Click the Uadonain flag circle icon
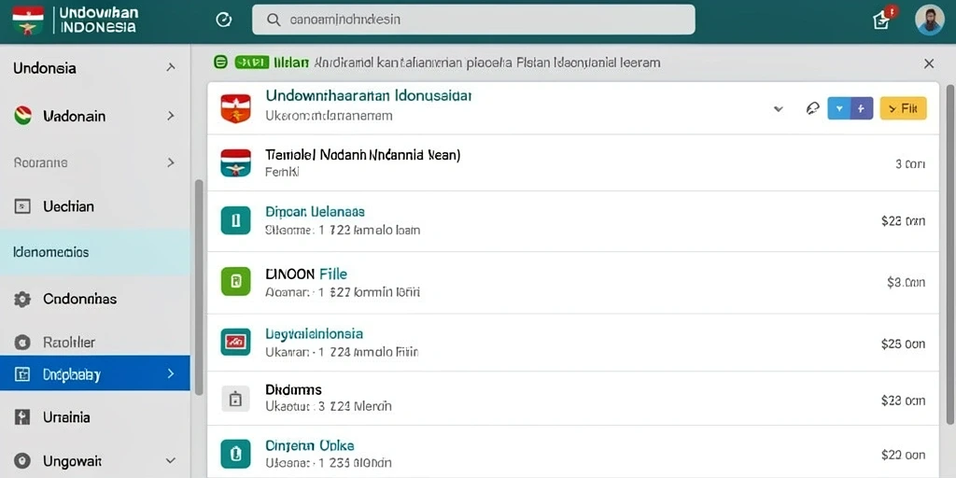Image resolution: width=956 pixels, height=478 pixels. tap(22, 115)
